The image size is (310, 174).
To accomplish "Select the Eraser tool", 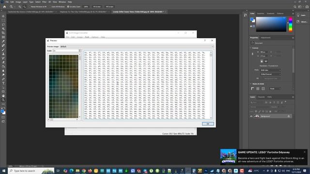I will (3, 62).
